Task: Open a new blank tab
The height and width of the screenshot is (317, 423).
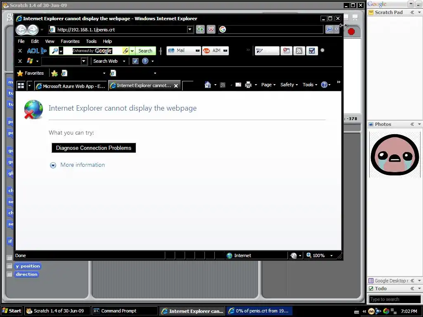Action: click(188, 85)
